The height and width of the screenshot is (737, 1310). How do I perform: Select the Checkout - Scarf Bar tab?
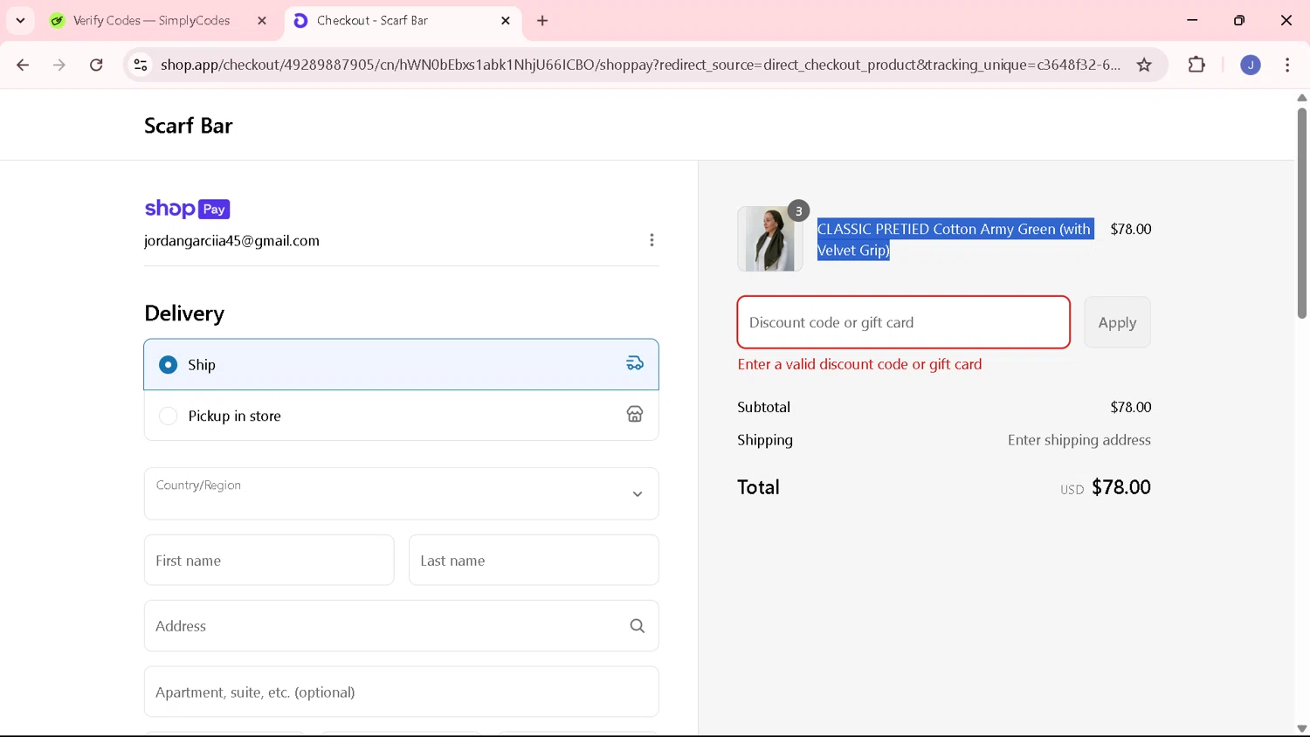pyautogui.click(x=403, y=20)
